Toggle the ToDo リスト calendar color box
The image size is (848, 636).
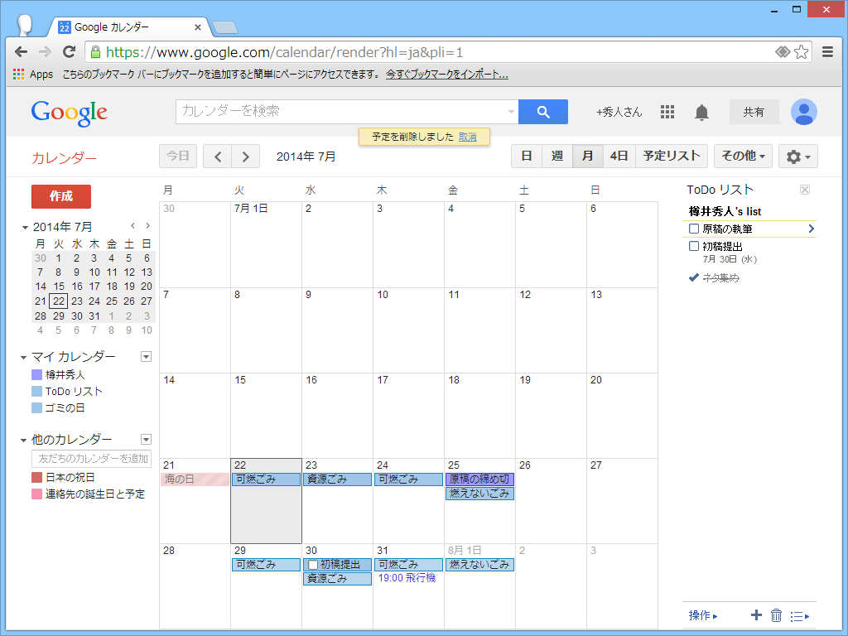tap(36, 392)
